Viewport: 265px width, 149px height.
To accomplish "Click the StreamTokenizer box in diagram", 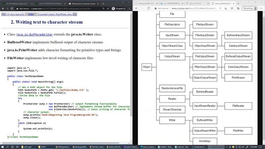I will coord(172,109).
